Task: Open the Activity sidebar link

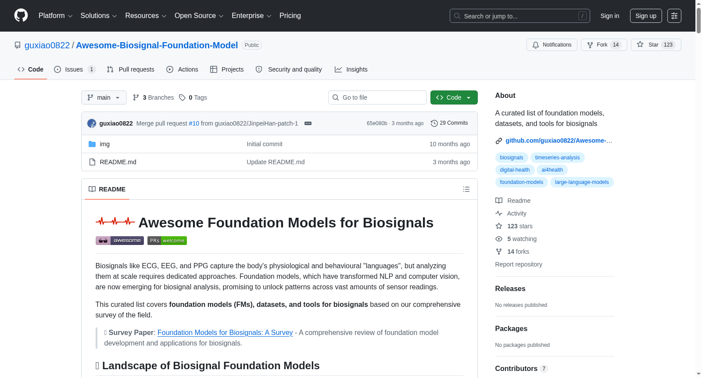Action: (511, 213)
